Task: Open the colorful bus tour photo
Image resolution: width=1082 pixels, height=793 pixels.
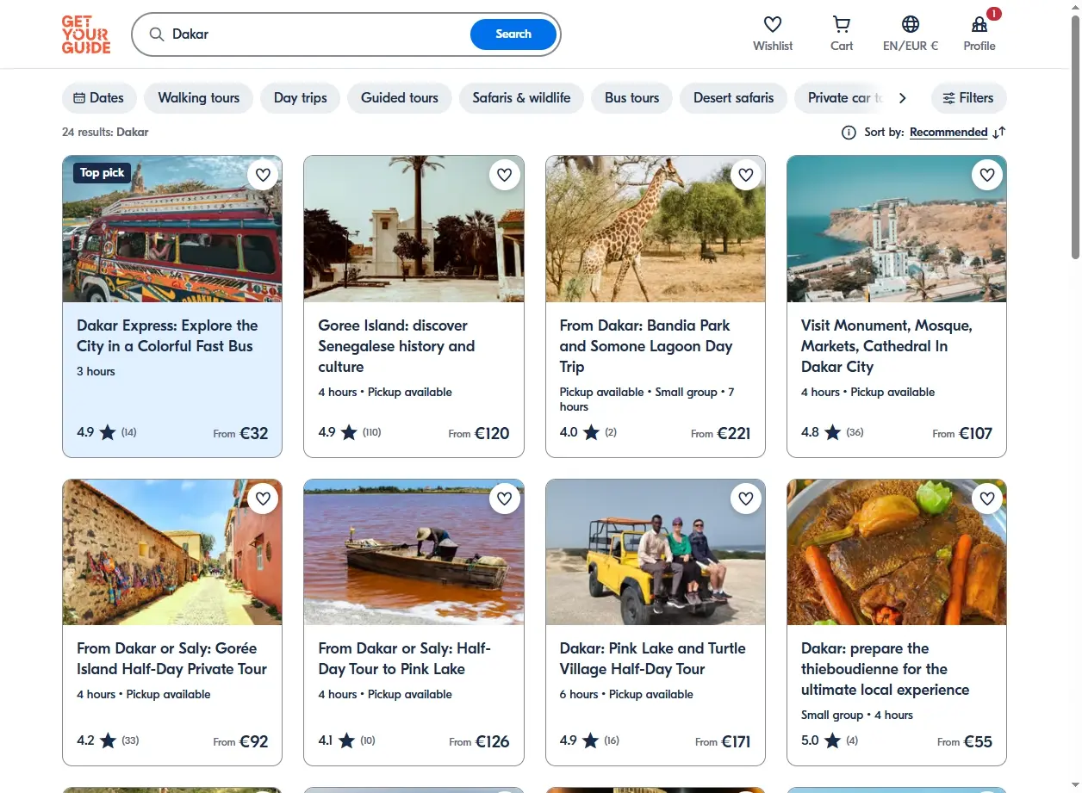Action: [172, 229]
